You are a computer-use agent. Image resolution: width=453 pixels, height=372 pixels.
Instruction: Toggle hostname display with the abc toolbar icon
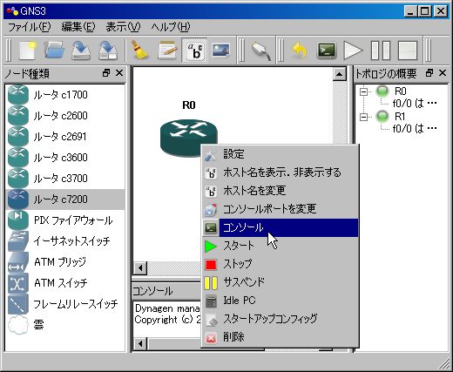[x=194, y=51]
